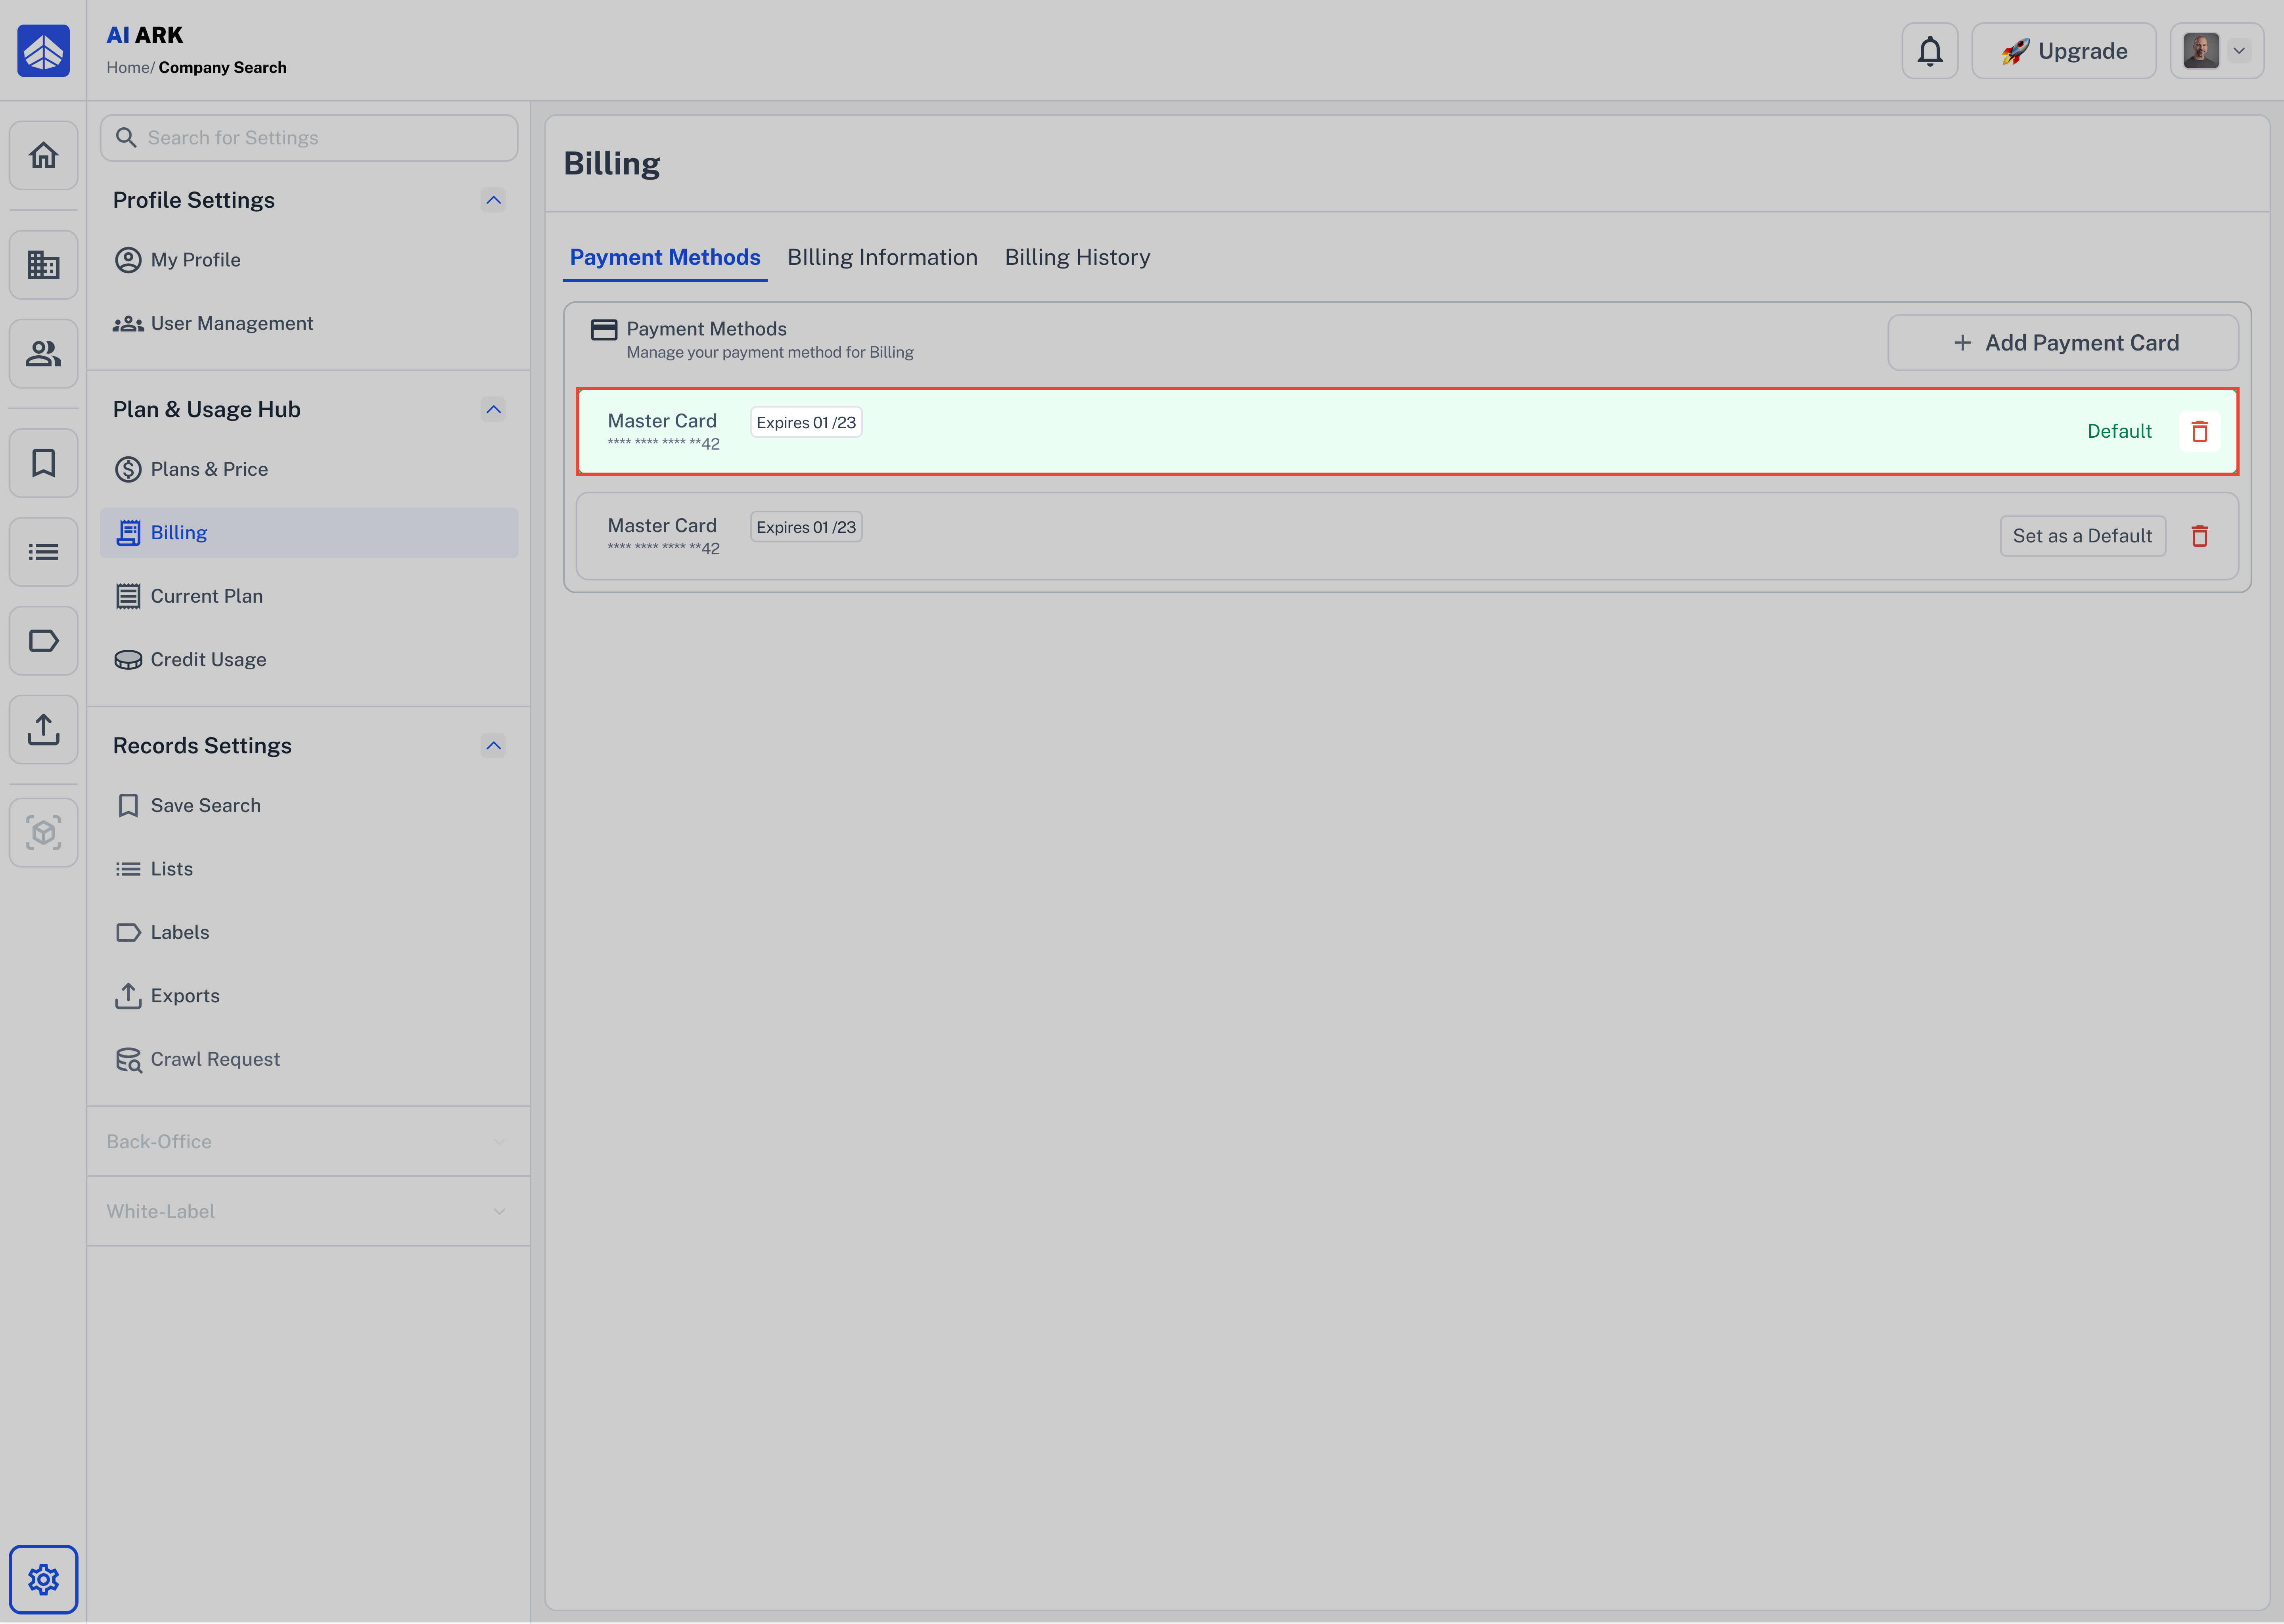This screenshot has height=1624, width=2284.
Task: Click the Upgrade rocket button
Action: click(2064, 51)
